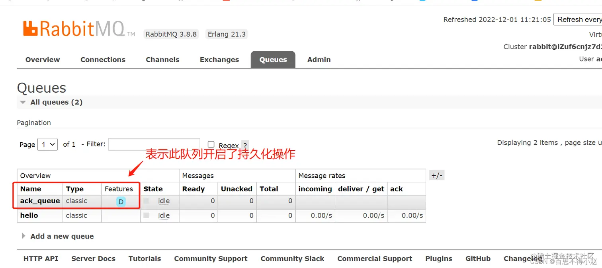The height and width of the screenshot is (268, 602).
Task: Click the D durable feature badge
Action: (121, 202)
